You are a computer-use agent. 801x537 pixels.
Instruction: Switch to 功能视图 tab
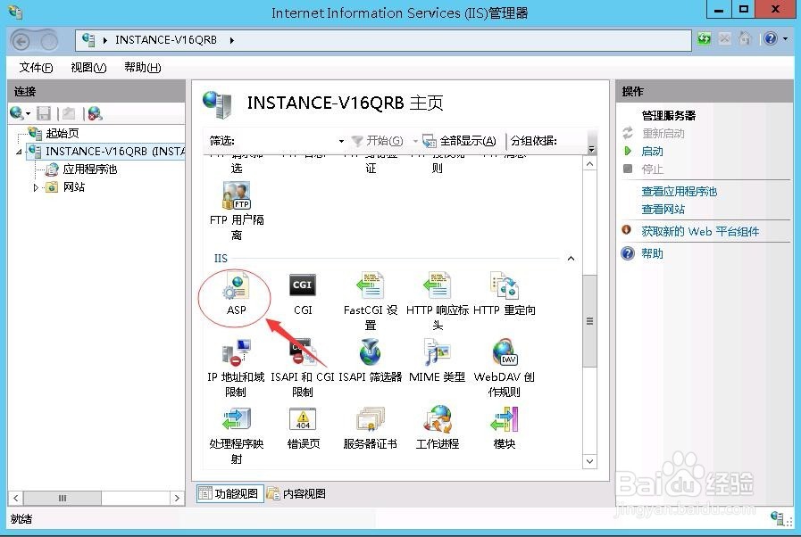click(x=229, y=493)
